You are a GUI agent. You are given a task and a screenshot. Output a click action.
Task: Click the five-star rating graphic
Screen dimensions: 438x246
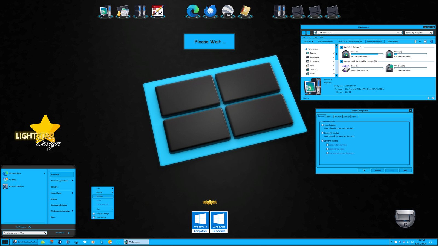coord(210,202)
